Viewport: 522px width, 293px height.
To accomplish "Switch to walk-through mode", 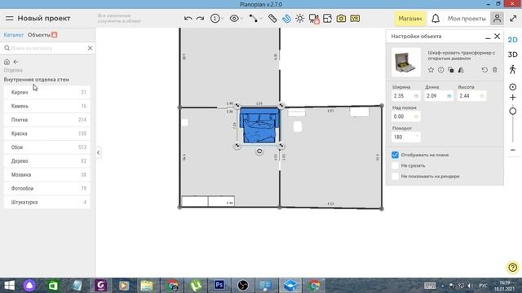I will click(x=513, y=69).
